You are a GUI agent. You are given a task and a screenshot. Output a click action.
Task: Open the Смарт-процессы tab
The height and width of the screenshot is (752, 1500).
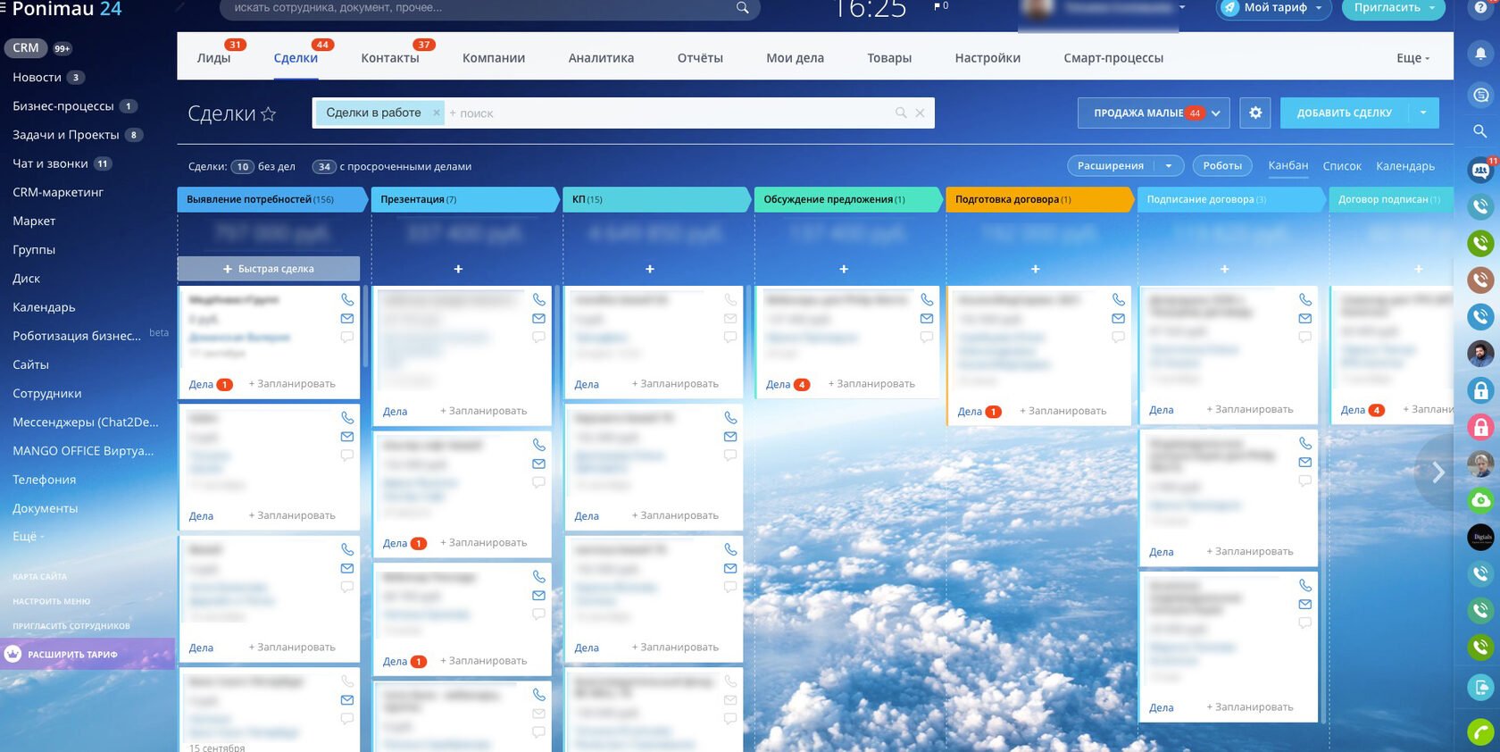[1113, 58]
